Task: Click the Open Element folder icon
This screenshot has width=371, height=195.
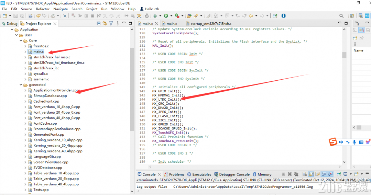Action: (x=189, y=16)
